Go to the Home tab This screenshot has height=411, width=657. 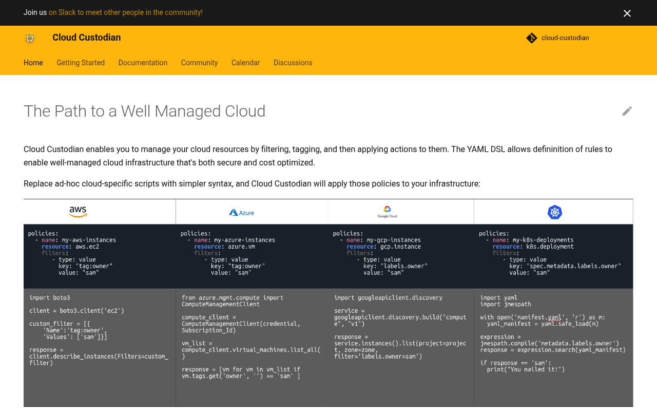coord(33,63)
